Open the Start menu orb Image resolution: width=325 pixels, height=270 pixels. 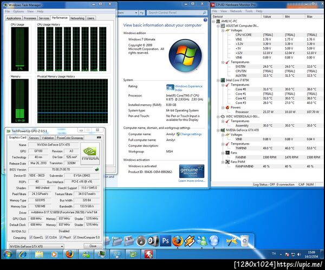8,254
